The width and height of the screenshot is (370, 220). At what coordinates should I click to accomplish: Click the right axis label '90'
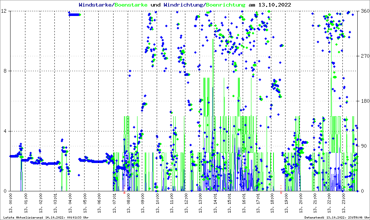(x=364, y=146)
